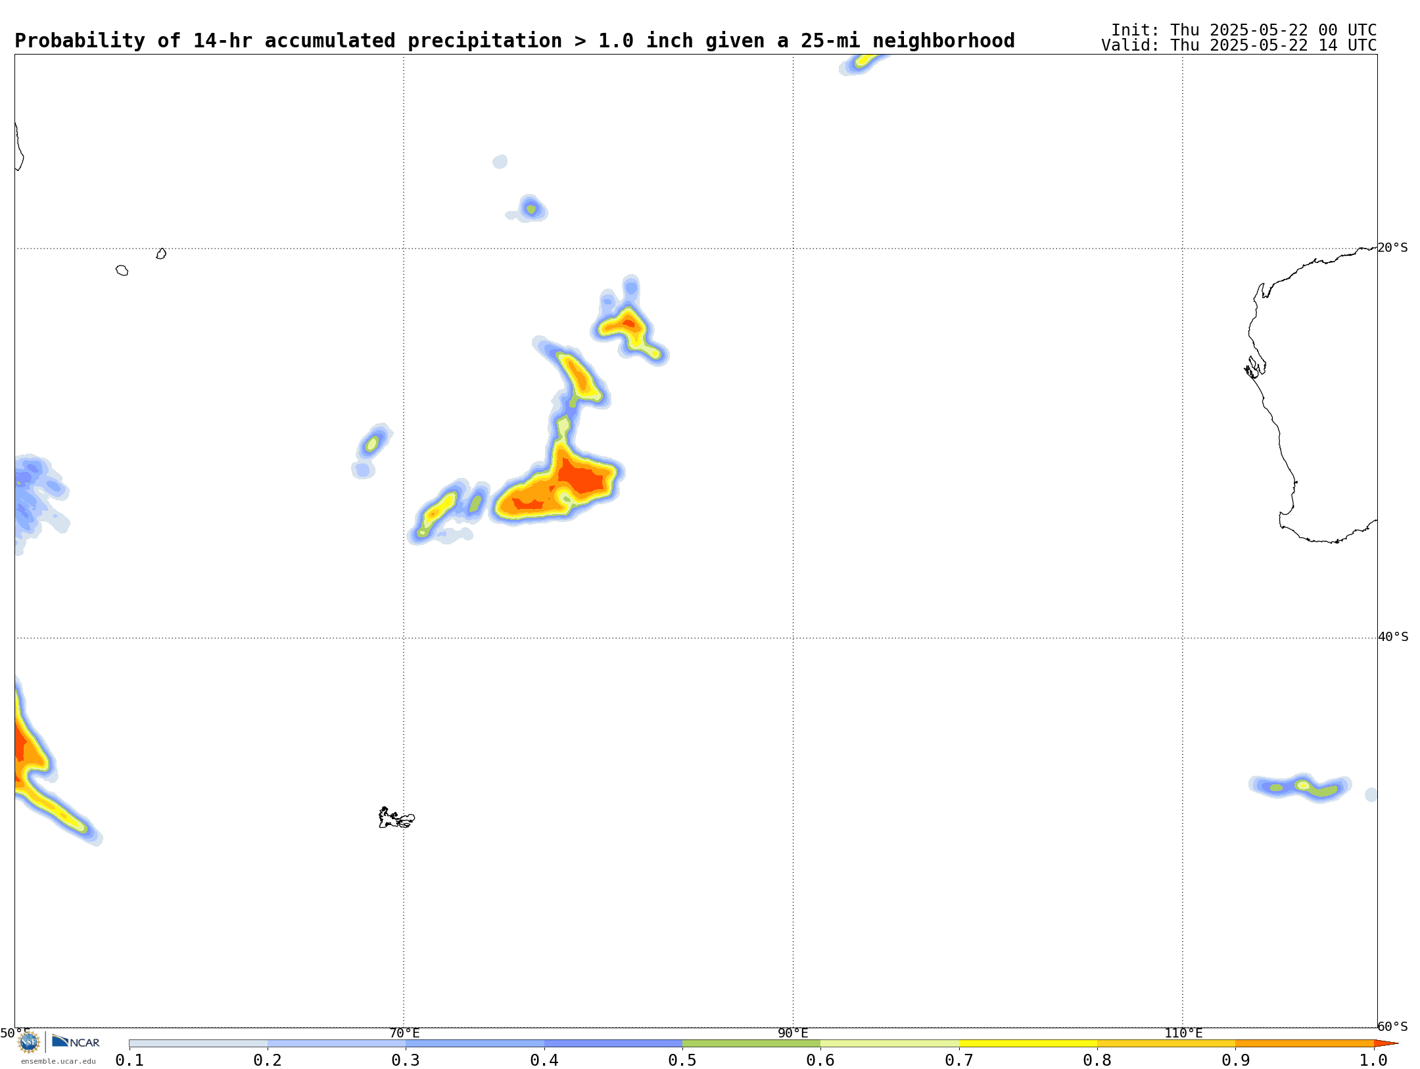Click the 20°S latitude label
The image size is (1420, 1069).
(1392, 248)
